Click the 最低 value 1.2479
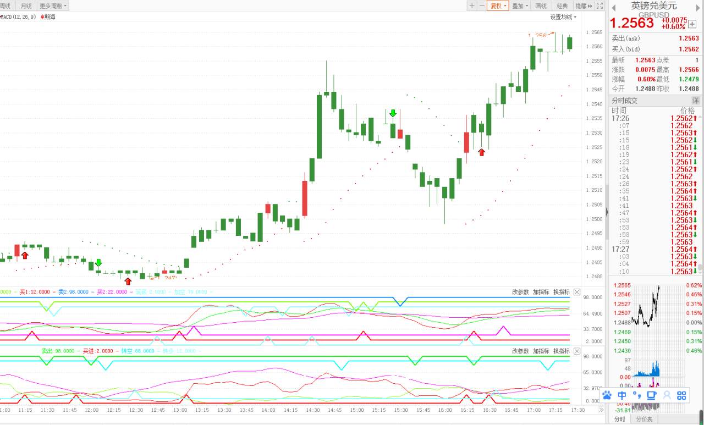704x425 pixels. point(689,79)
